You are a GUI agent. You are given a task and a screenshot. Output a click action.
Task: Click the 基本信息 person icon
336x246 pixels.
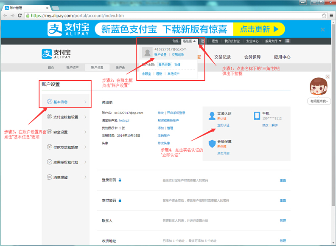(50, 102)
